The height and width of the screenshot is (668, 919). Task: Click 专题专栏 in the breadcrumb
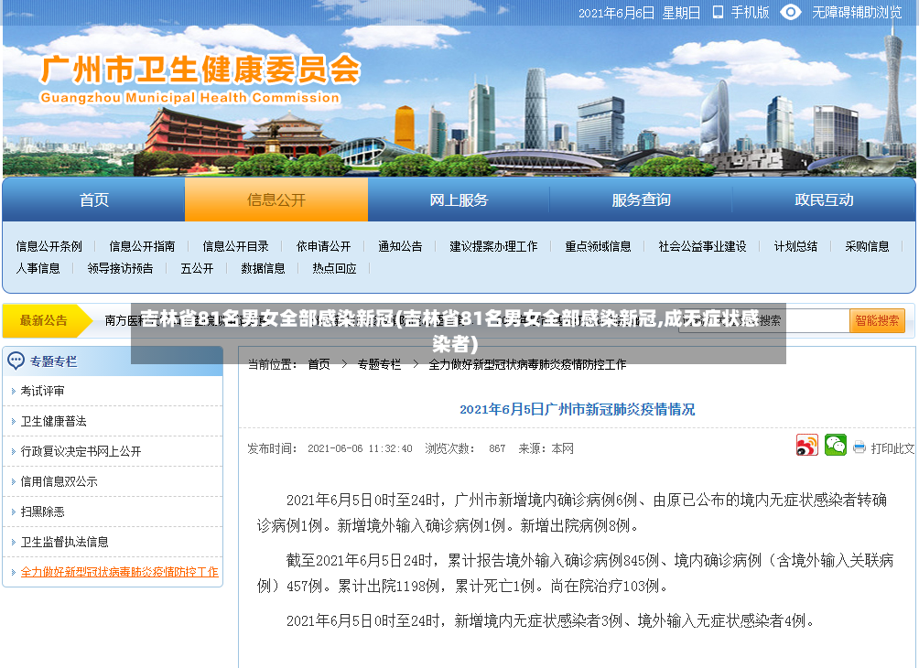(x=379, y=364)
